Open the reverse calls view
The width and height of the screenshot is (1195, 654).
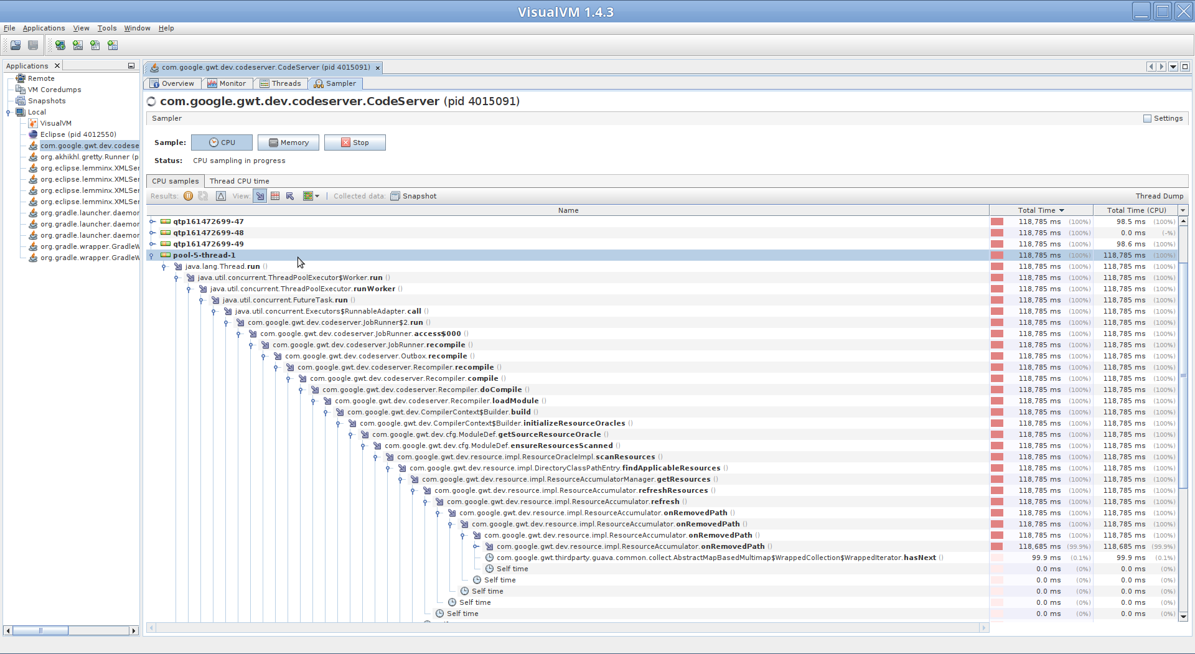(x=289, y=196)
